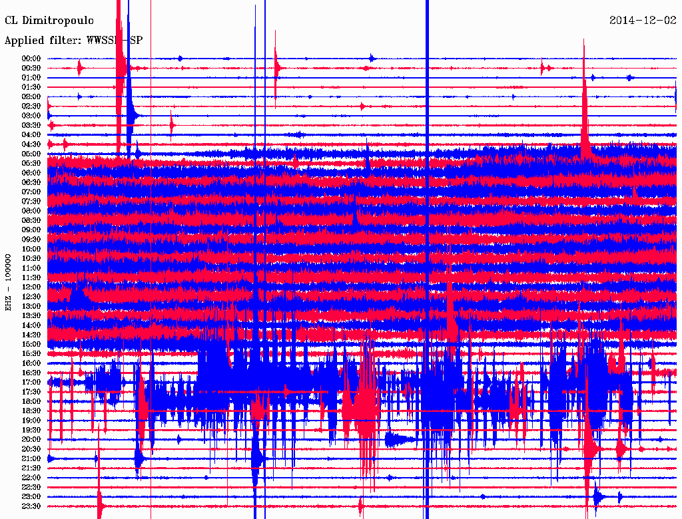Select the 11:00 time label
Screen dimensions: 682x519
coord(31,267)
